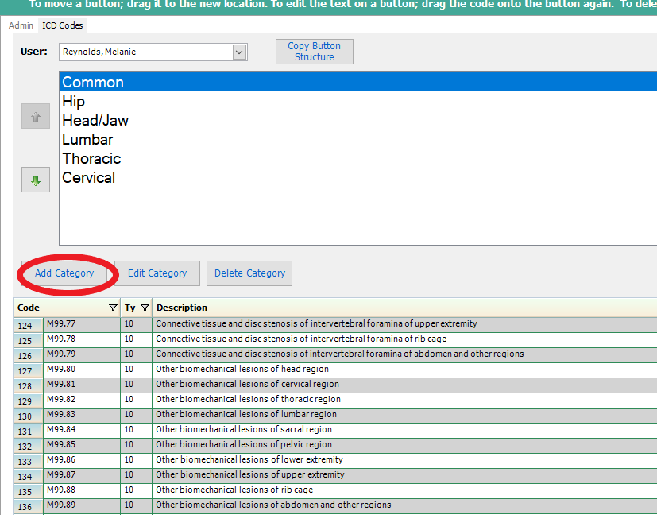The image size is (657, 515).
Task: Expand the User dropdown arrow
Action: [239, 52]
